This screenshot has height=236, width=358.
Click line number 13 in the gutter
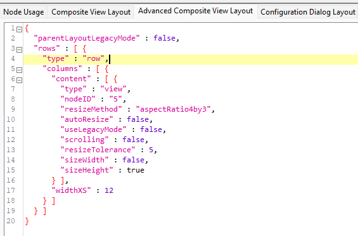pos(11,150)
